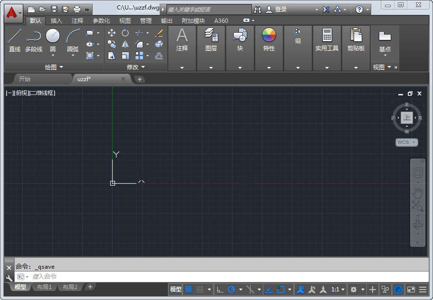This screenshot has width=433, height=300.
Task: Click the Plot printer icon in quick access toolbar
Action: point(77,9)
